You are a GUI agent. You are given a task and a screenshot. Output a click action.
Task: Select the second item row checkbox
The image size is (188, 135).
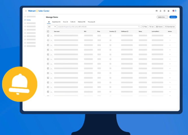(48, 40)
